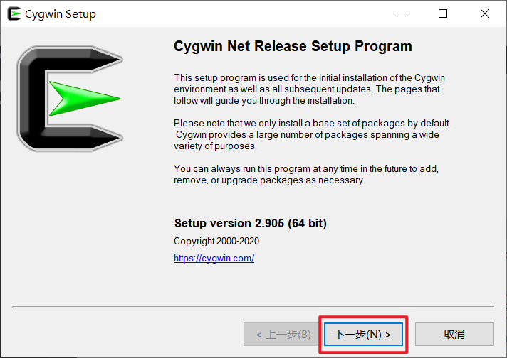Click the horizontal separator line above the buttons
Screen dimensions: 507x358
click(x=254, y=307)
